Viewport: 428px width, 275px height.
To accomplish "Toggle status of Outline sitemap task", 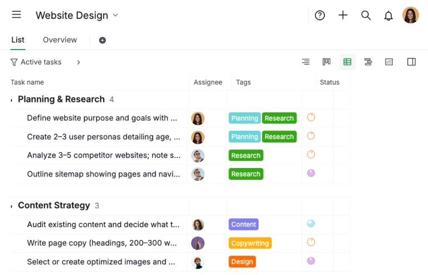I will click(x=311, y=173).
